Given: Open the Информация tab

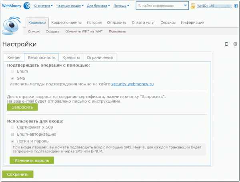Looking at the screenshot, I should click(192, 23).
